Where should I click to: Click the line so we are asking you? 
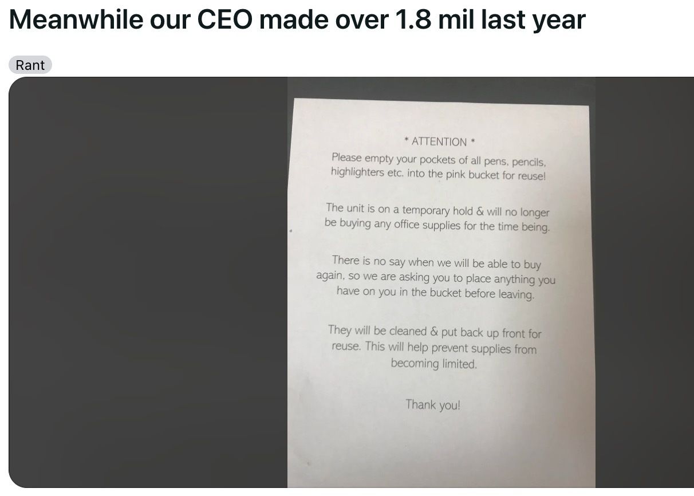click(x=436, y=278)
